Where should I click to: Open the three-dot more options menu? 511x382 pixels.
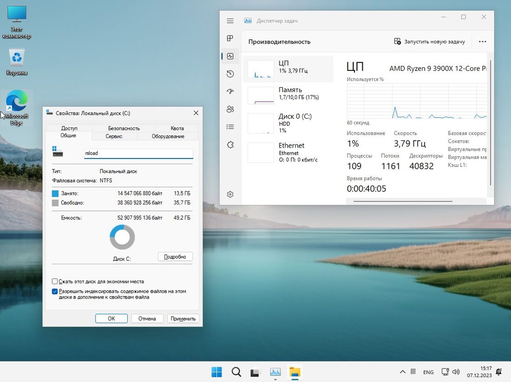click(482, 42)
